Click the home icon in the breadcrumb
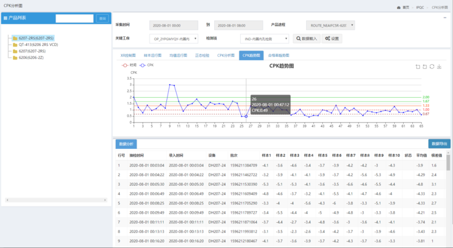 click(x=399, y=8)
